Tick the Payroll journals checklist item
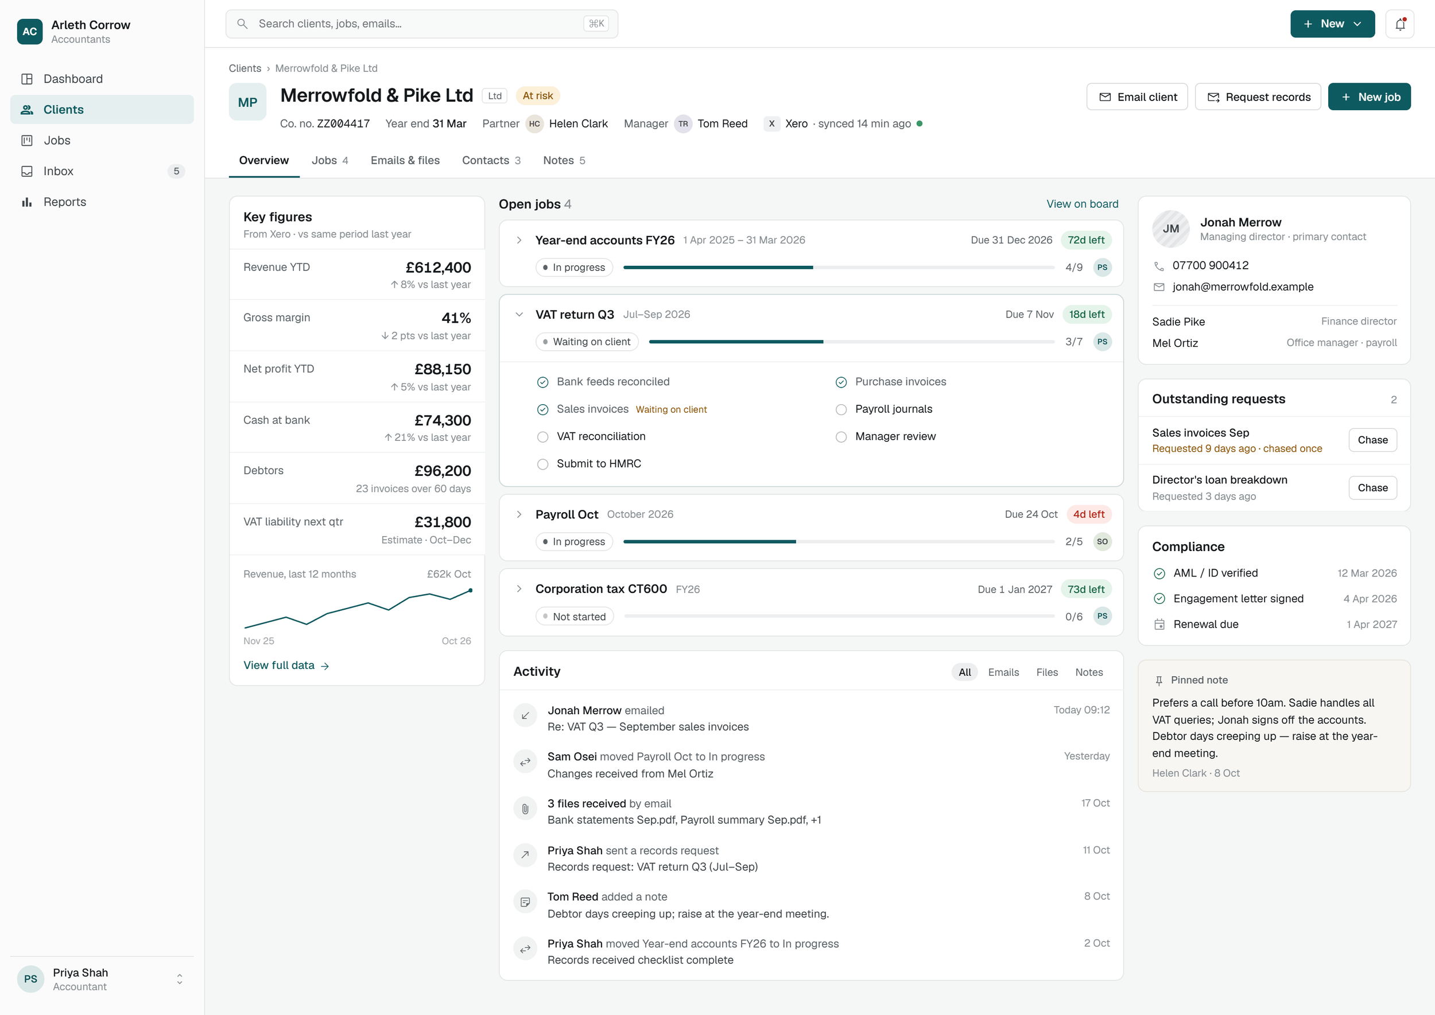Viewport: 1435px width, 1015px height. (841, 409)
